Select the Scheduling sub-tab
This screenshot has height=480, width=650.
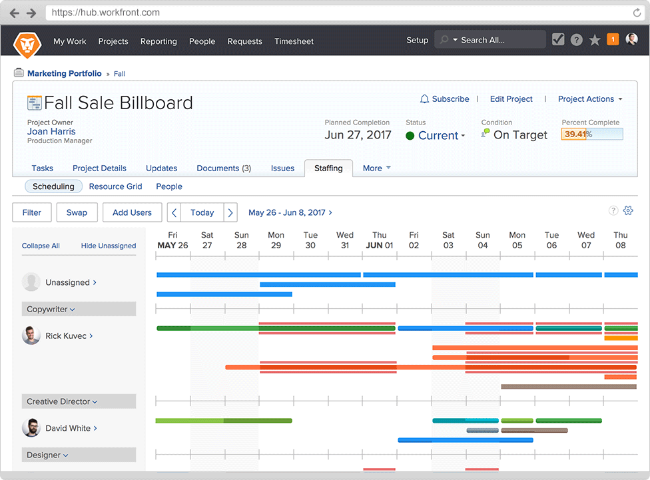(53, 186)
